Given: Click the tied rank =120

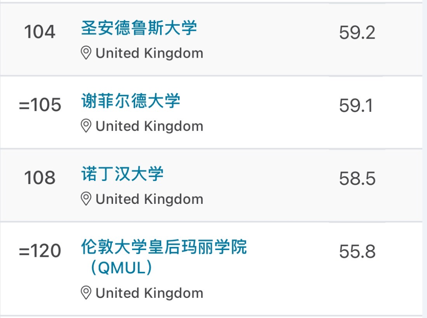Looking at the screenshot, I should point(40,251).
